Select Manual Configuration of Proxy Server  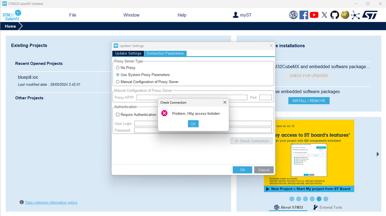[x=118, y=82]
